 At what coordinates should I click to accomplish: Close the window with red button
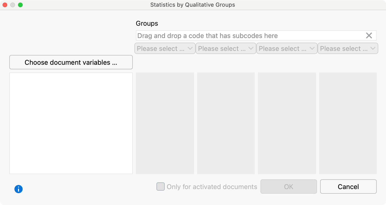point(5,5)
